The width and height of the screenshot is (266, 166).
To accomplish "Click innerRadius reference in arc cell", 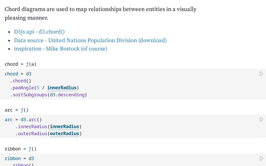I will [x=64, y=126].
